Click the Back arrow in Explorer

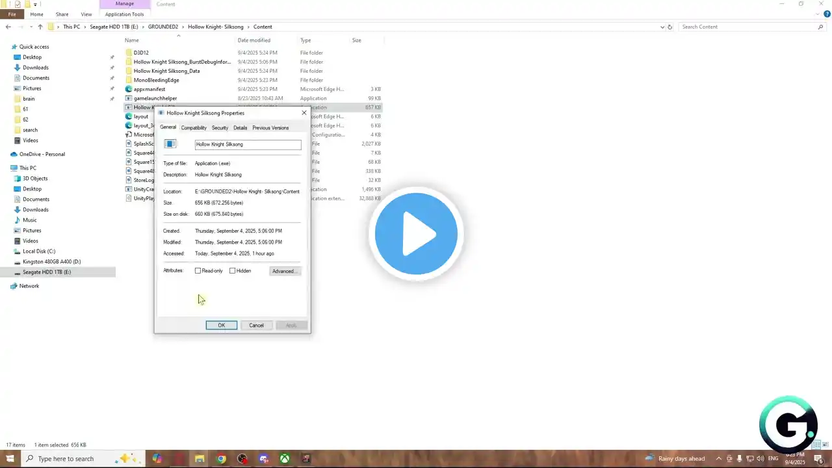[8, 27]
